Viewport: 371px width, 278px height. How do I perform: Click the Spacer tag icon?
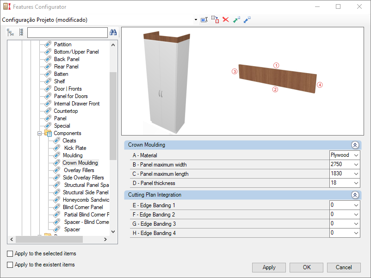(x=57, y=229)
